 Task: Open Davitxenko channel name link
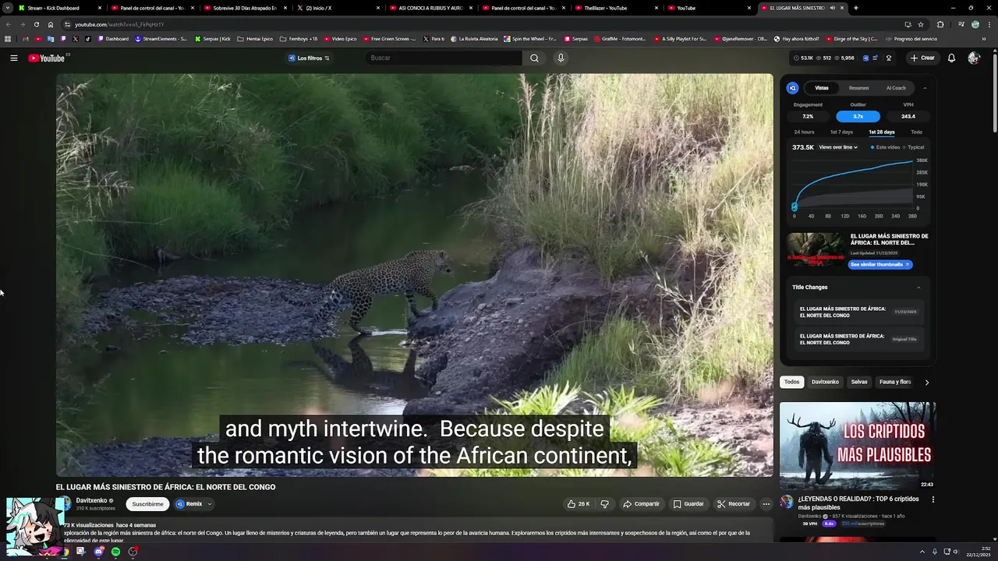(x=91, y=500)
